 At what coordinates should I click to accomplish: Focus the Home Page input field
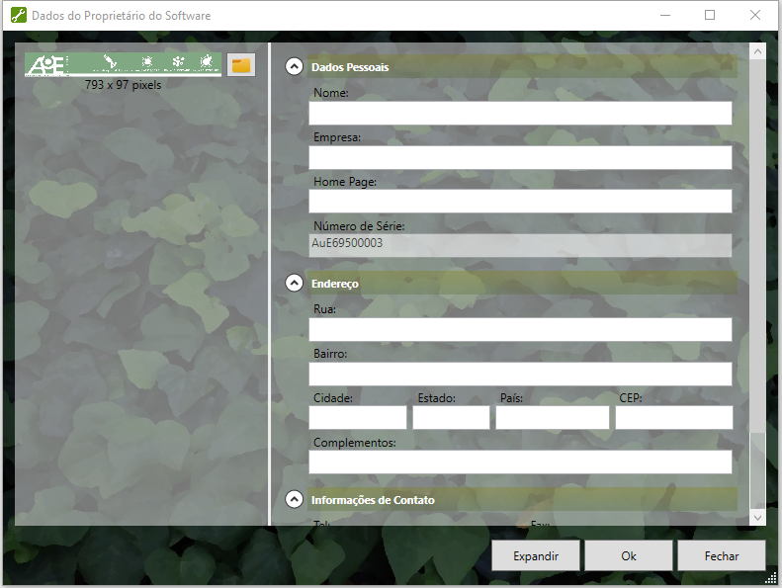point(520,202)
